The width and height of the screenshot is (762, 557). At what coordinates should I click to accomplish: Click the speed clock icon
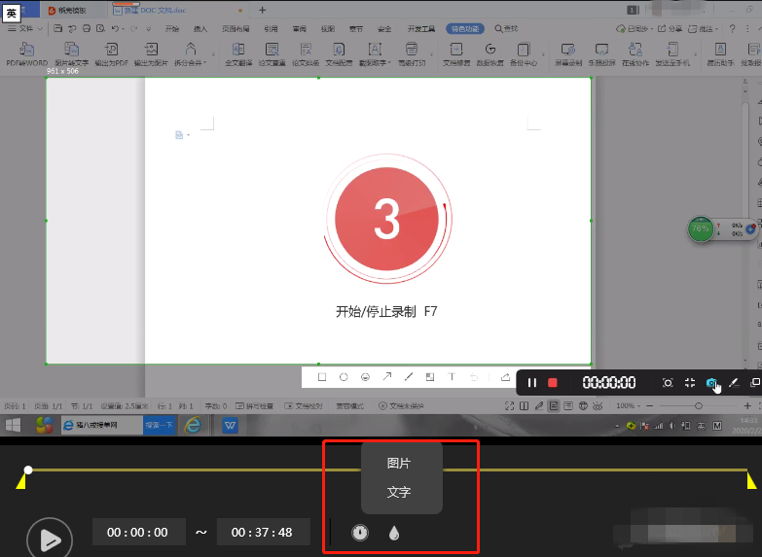[x=360, y=533]
